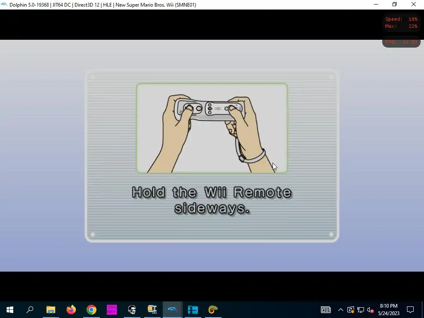Open File Explorer from the taskbar

tap(51, 310)
